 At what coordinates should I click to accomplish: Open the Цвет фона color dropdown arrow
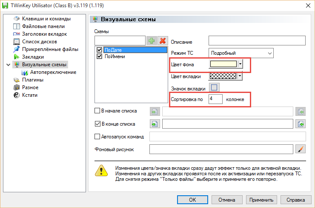pos(240,64)
